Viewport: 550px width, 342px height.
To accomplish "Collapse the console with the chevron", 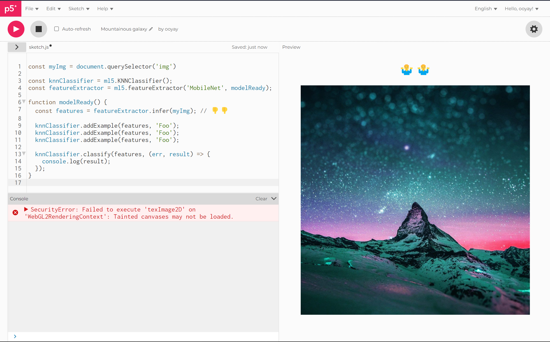I will [x=274, y=199].
